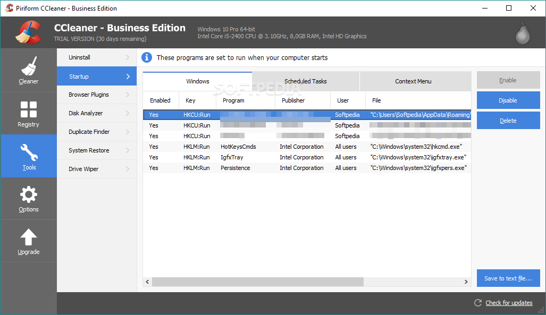Viewport: 546px width, 315px height.
Task: Click the horizontal scrollbar thumb
Action: click(x=258, y=282)
